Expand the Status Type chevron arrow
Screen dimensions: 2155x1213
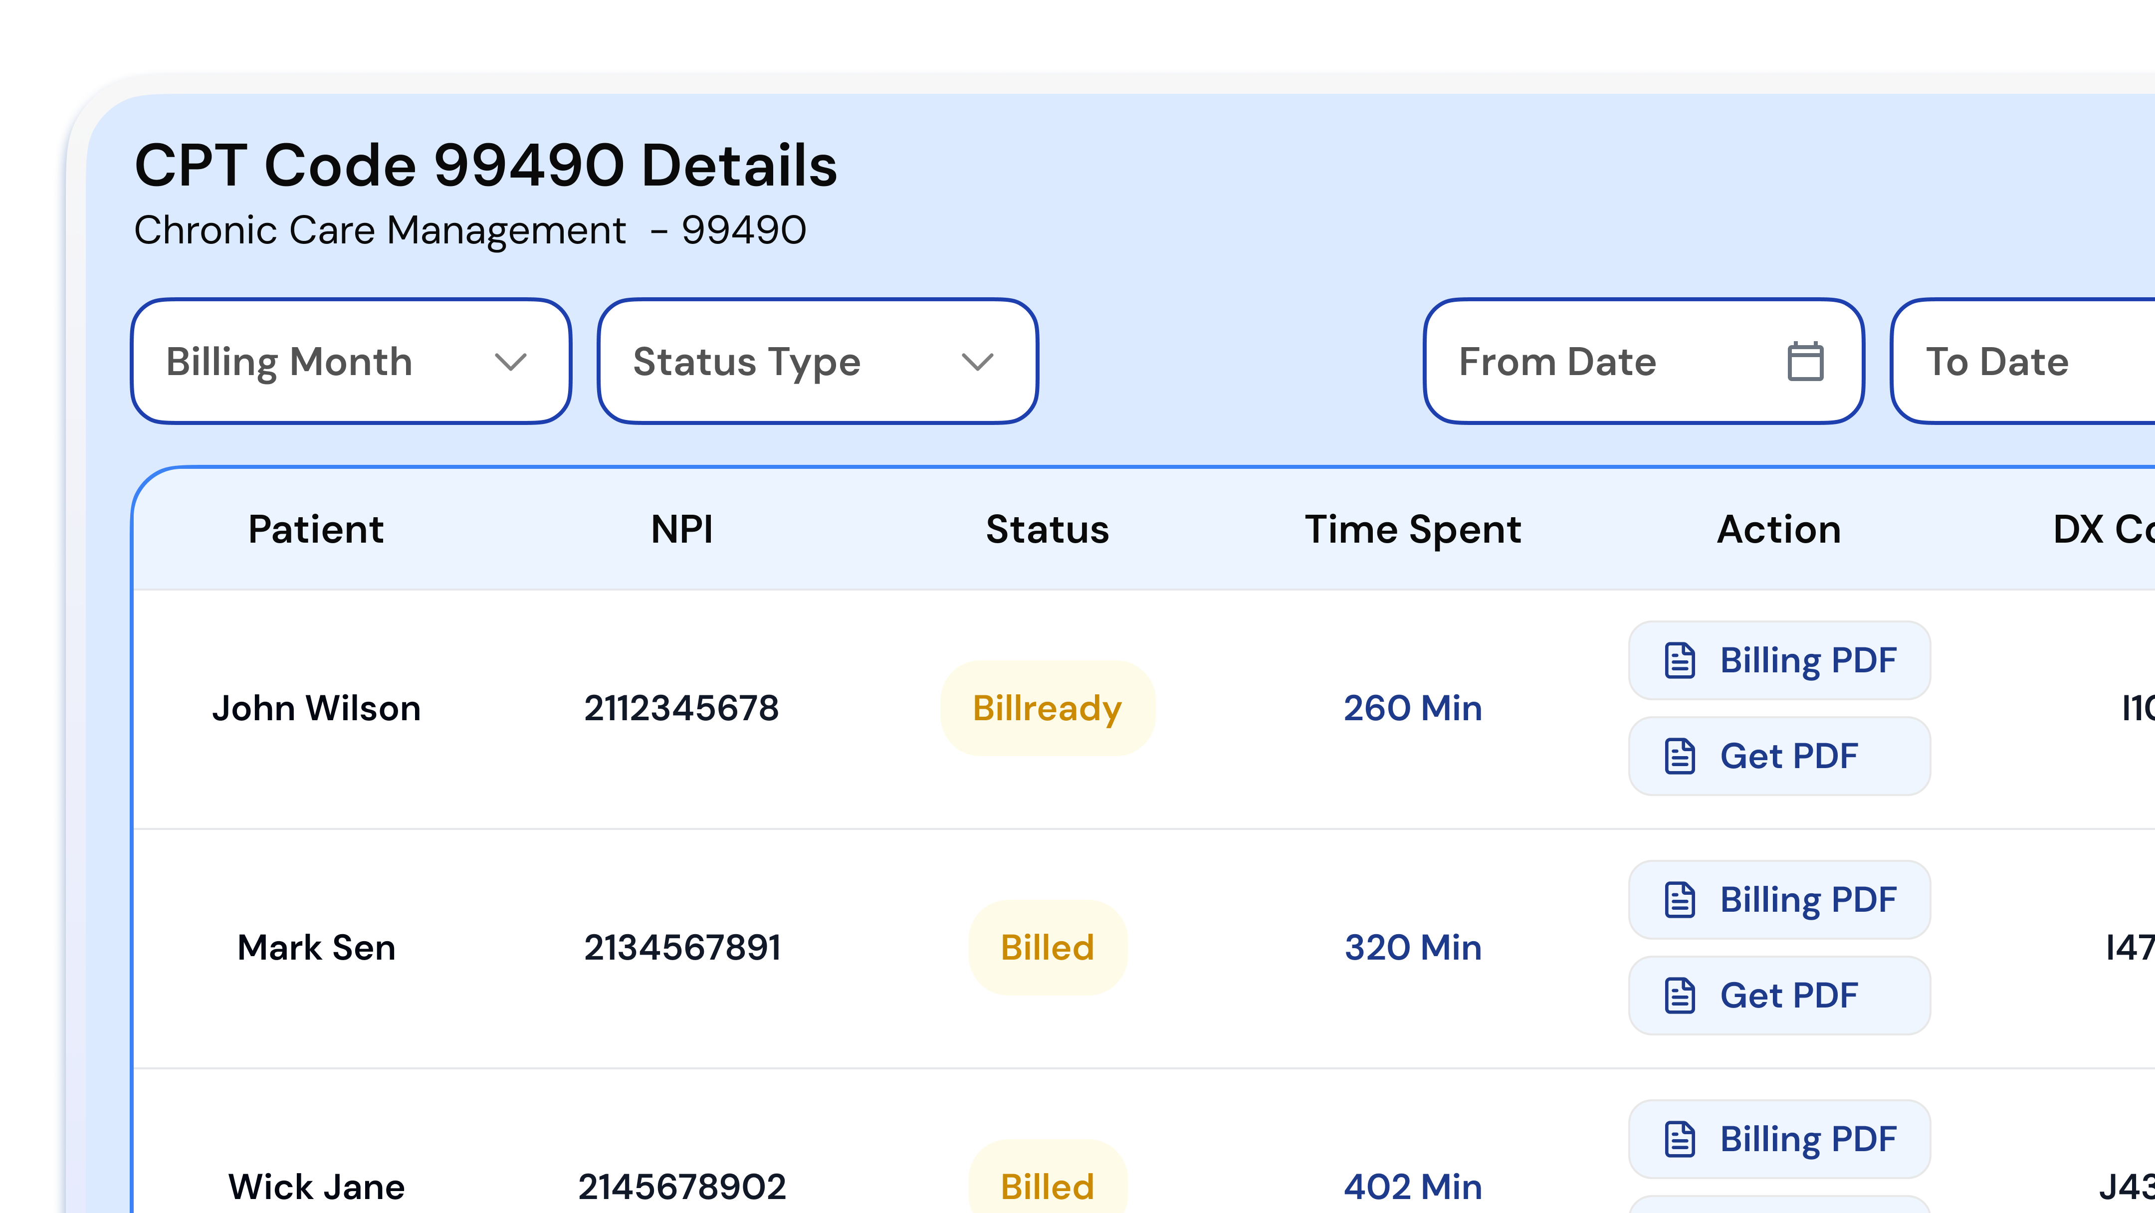977,362
